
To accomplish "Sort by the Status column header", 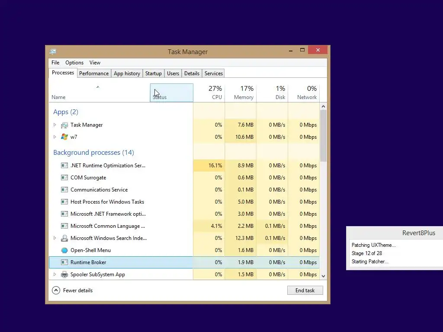I will point(171,93).
